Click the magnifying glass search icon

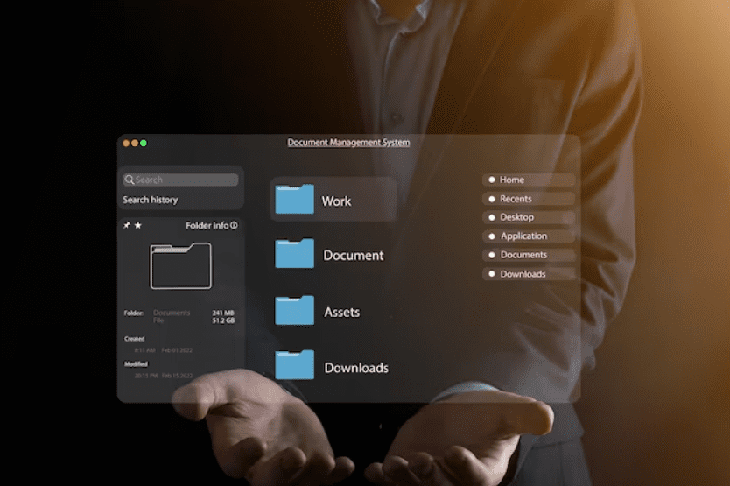tap(130, 180)
